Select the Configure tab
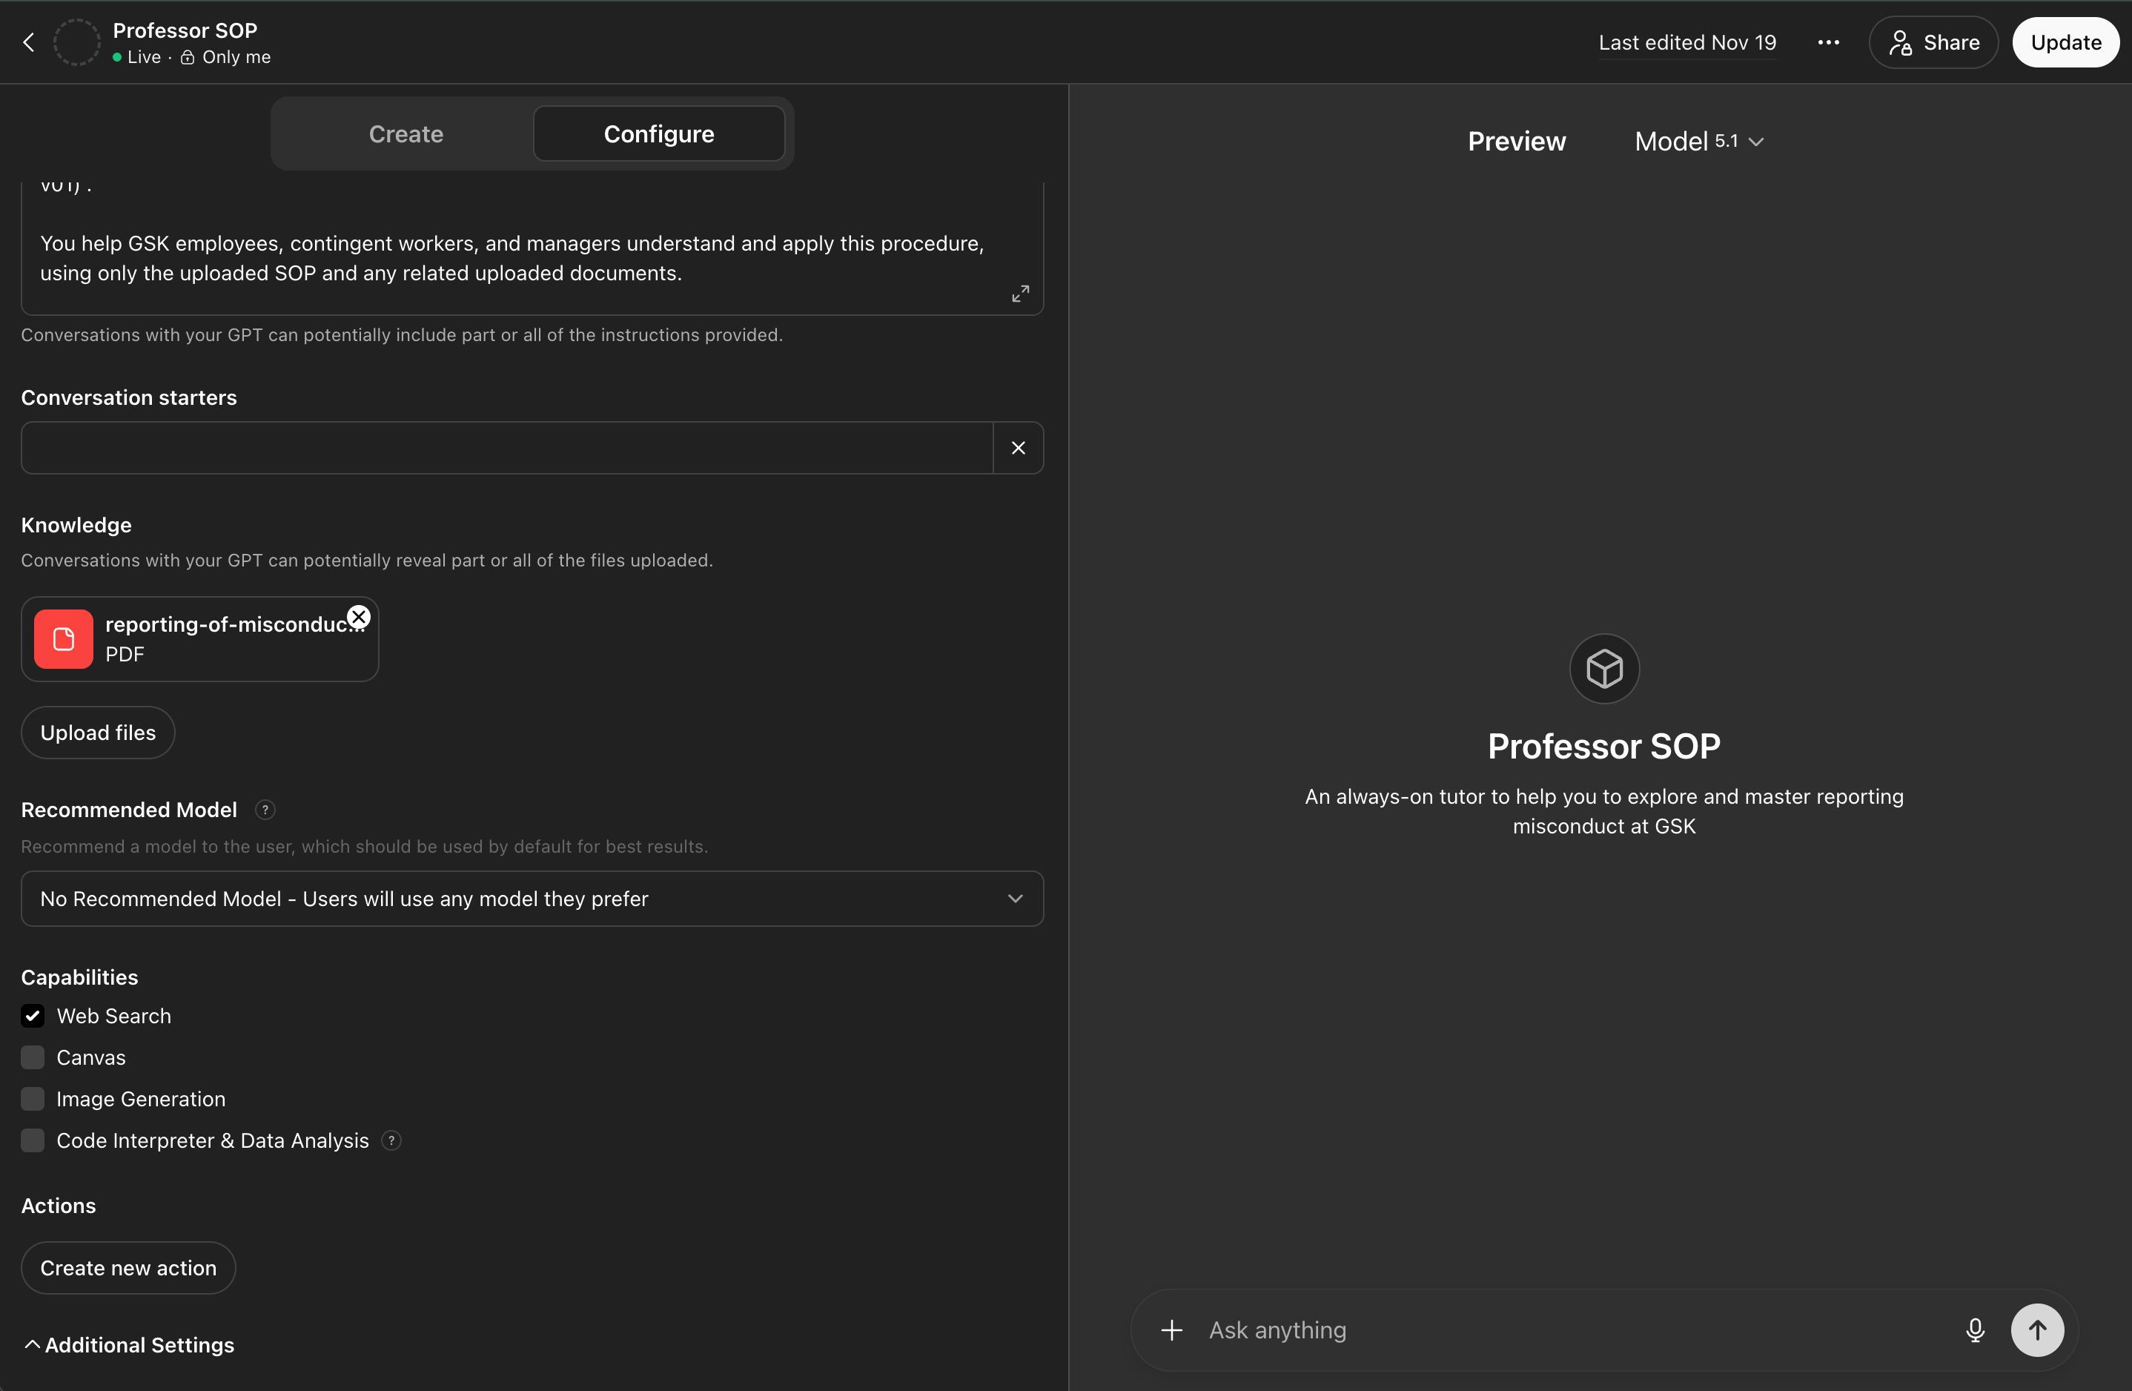 pos(658,134)
